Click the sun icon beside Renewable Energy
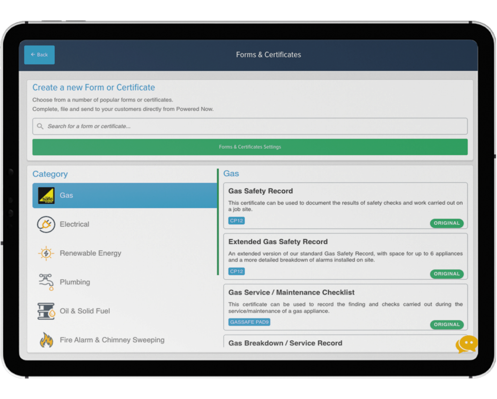This screenshot has height=399, width=497. tap(46, 253)
